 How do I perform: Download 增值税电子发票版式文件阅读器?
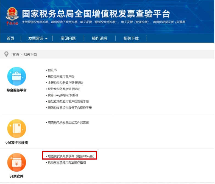(x=68, y=122)
